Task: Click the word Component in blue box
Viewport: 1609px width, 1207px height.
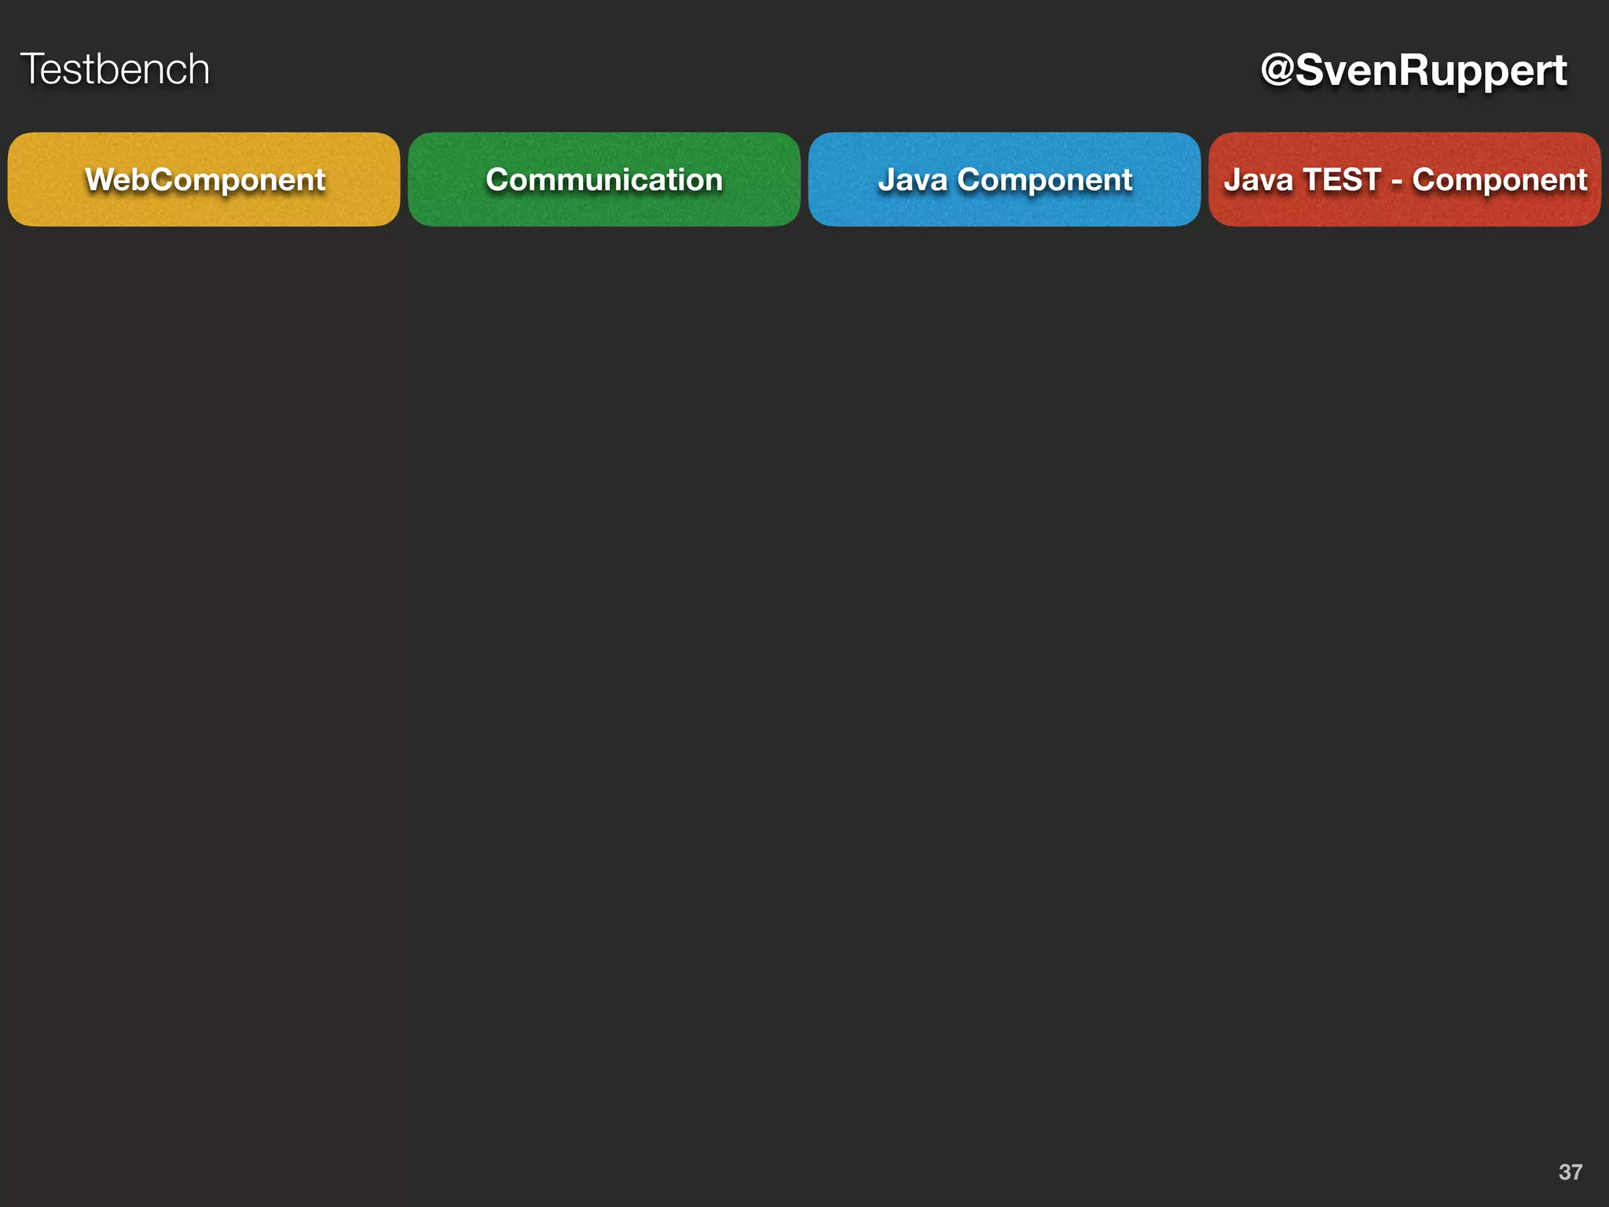Action: pos(1044,180)
